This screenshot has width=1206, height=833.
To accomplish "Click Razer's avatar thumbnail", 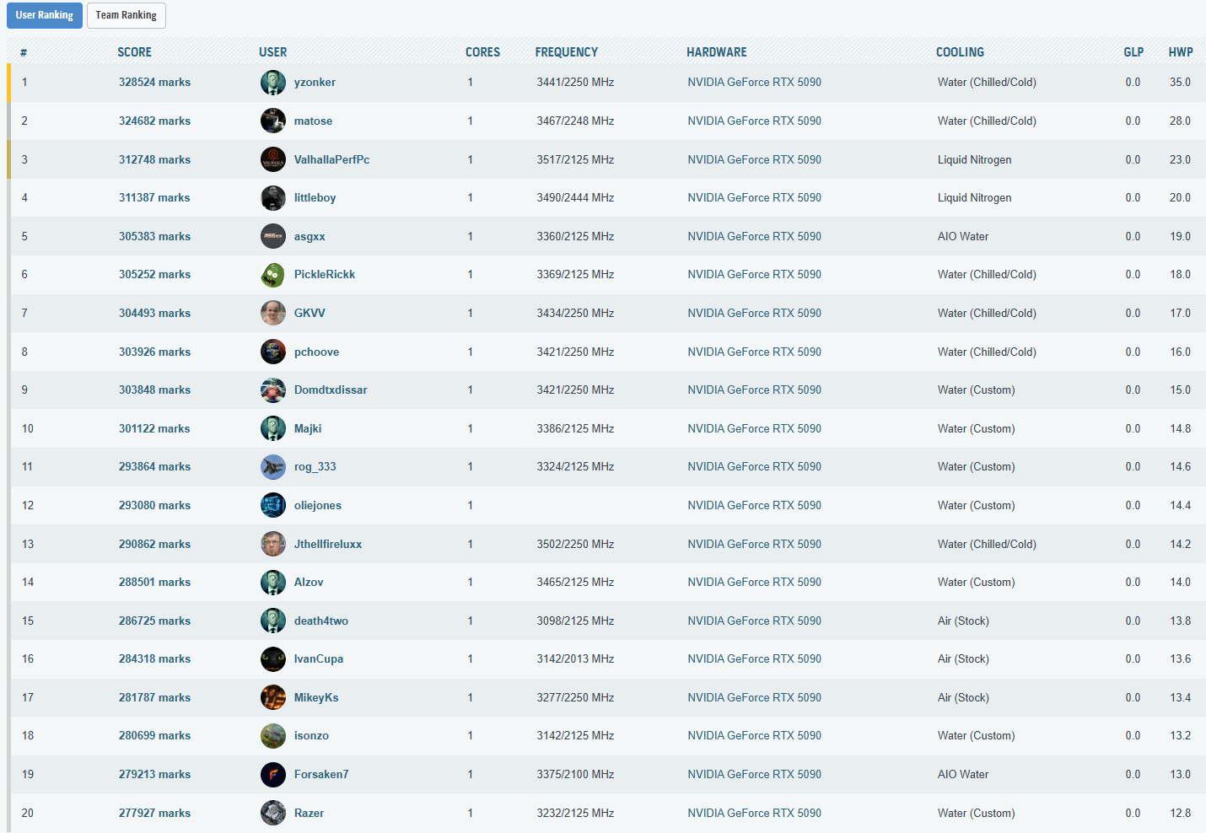I will (272, 813).
